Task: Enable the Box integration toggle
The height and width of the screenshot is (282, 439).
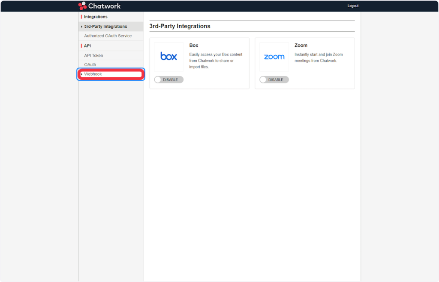Action: click(168, 80)
